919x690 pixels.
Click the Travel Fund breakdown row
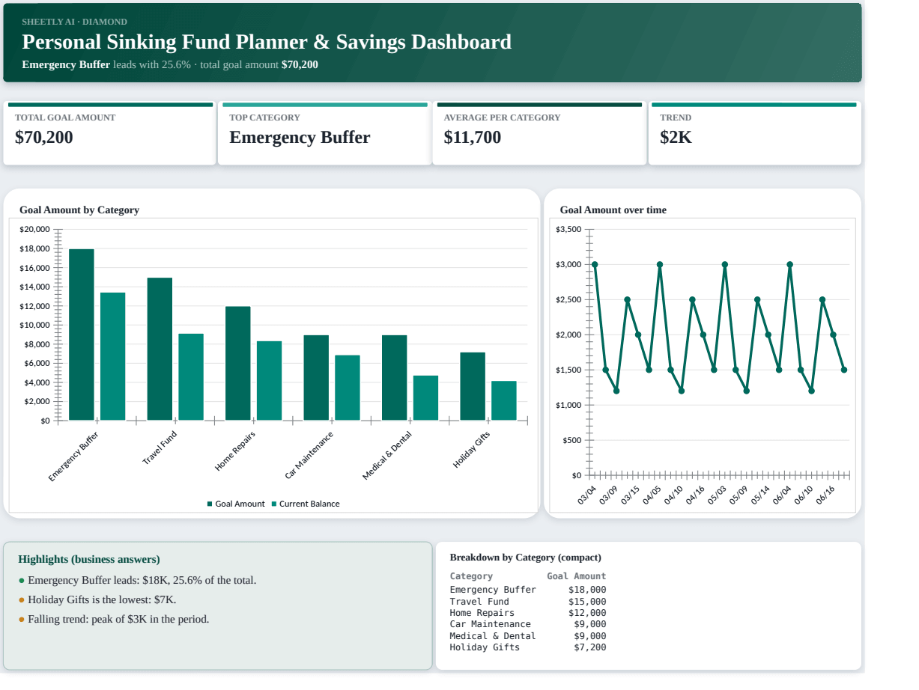528,602
